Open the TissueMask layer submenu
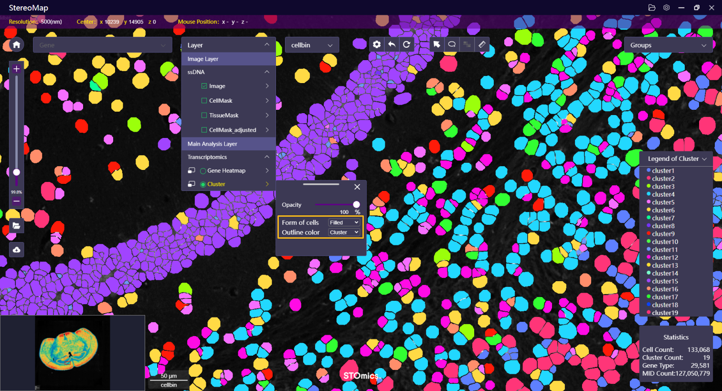Screen dimensions: 722x391 coord(267,115)
